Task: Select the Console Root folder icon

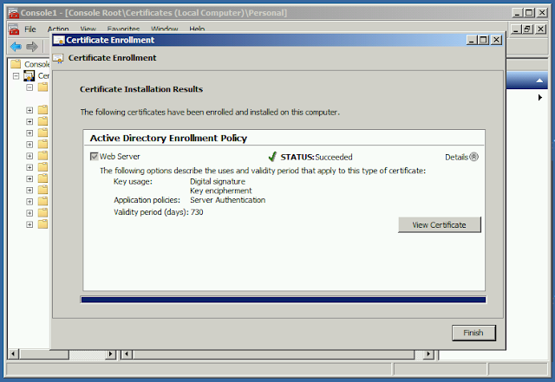Action: coord(16,64)
